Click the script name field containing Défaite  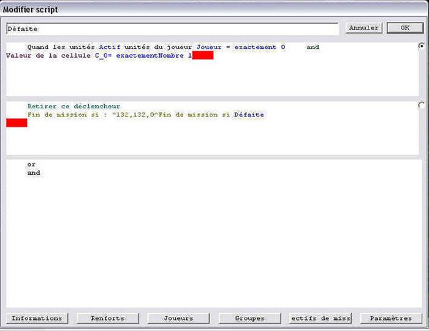pyautogui.click(x=172, y=29)
